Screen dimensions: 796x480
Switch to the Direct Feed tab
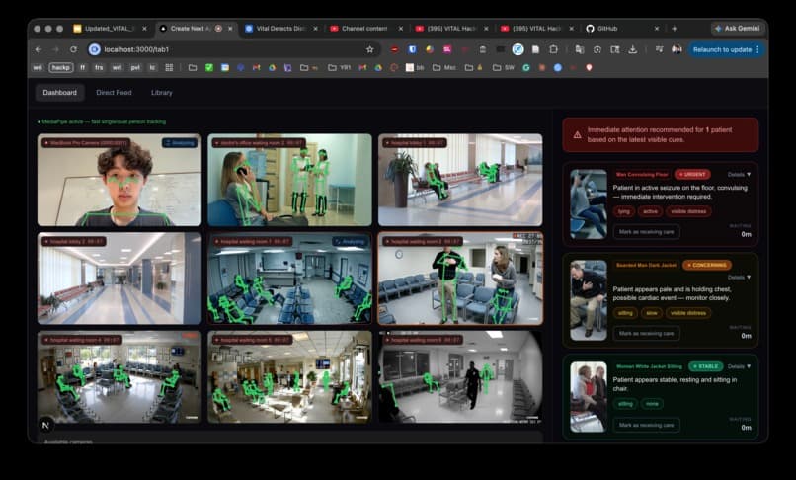(x=114, y=93)
